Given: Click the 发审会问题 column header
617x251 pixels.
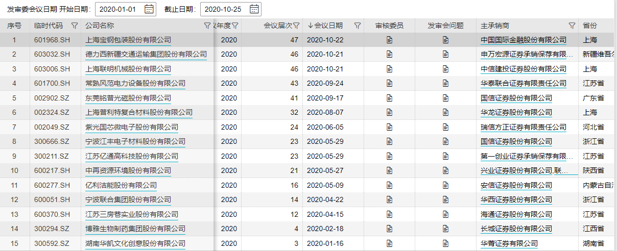Looking at the screenshot, I should 446,26.
